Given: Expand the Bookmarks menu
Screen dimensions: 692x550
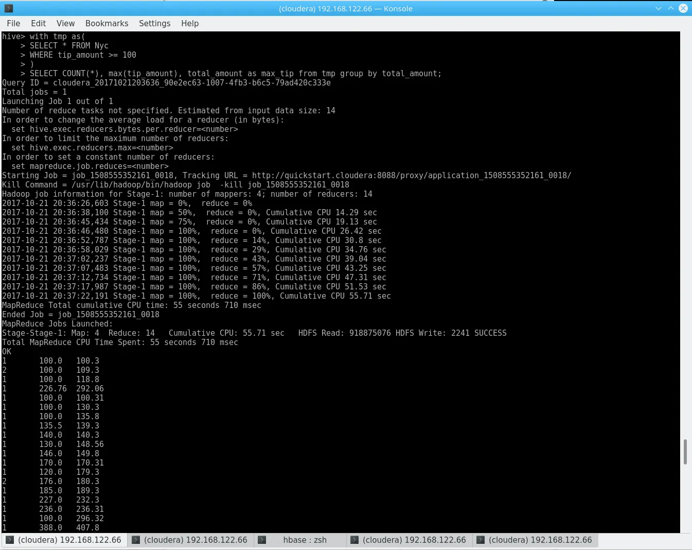Looking at the screenshot, I should click(107, 23).
